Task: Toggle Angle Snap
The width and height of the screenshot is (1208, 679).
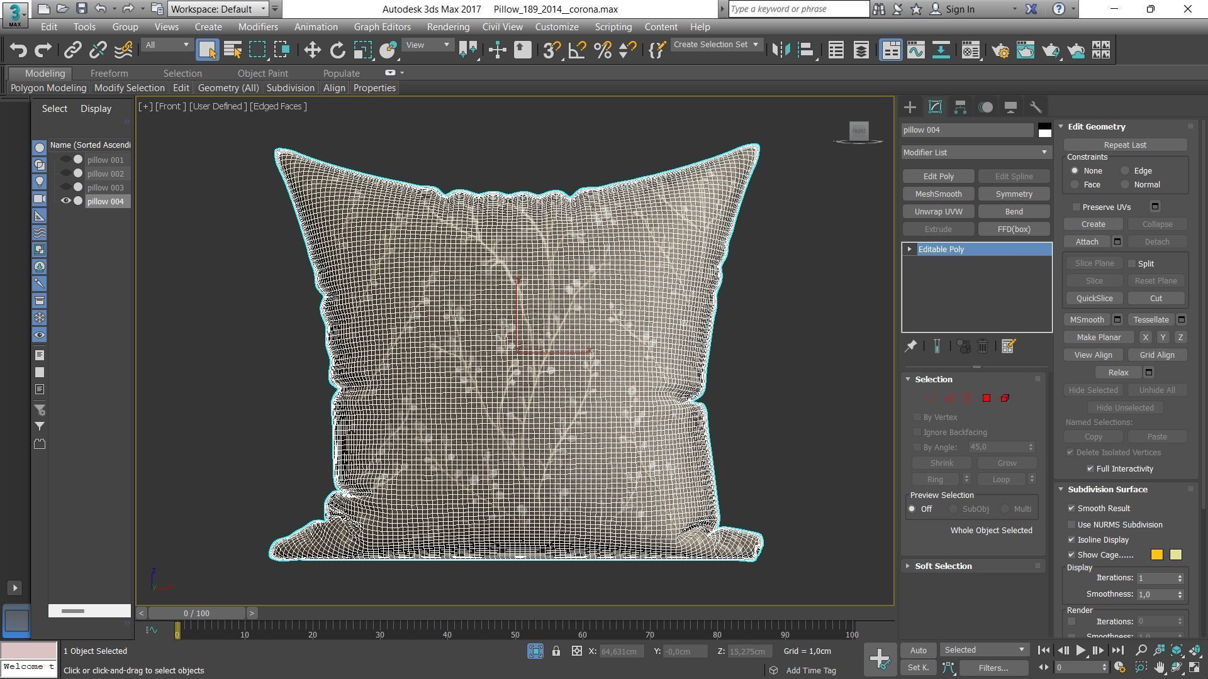Action: click(577, 50)
